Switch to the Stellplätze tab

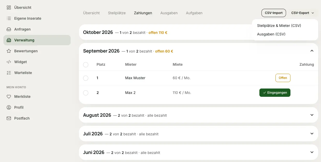pyautogui.click(x=117, y=13)
